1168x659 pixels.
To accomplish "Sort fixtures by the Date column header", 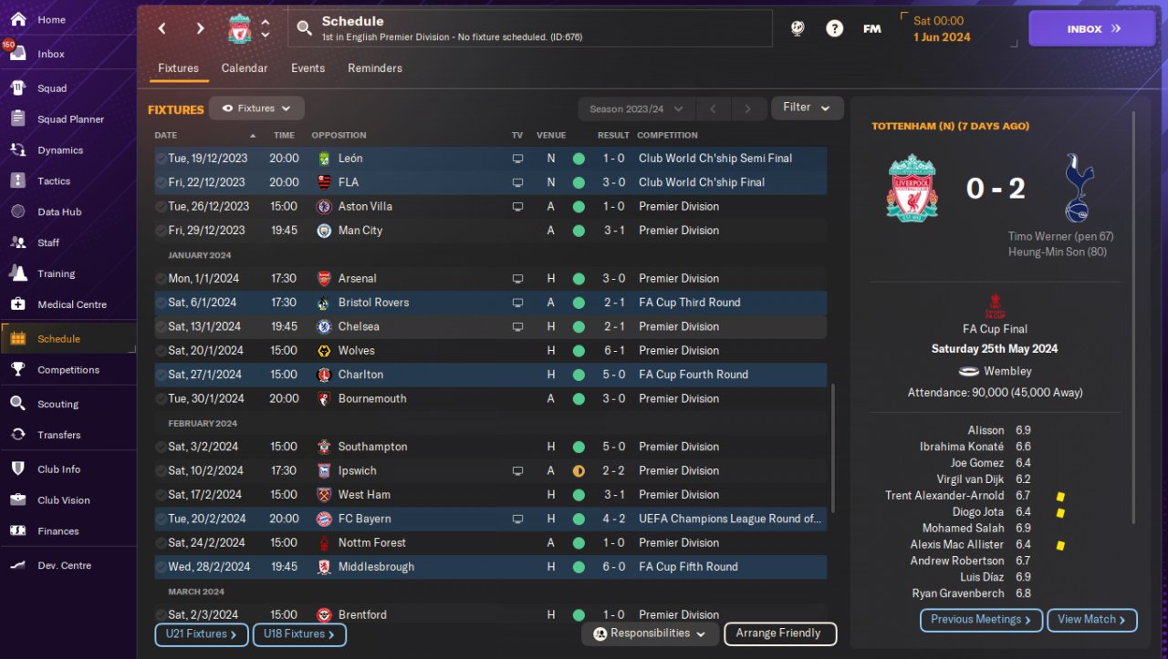I will (x=166, y=135).
